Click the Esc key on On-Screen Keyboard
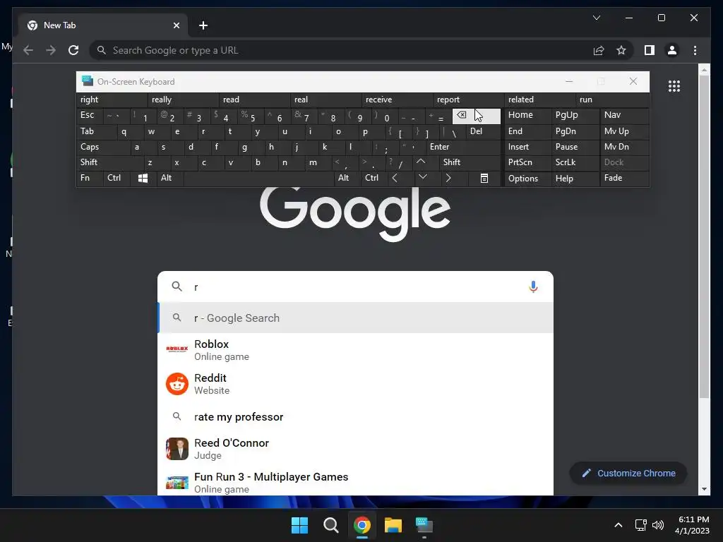 click(x=90, y=115)
